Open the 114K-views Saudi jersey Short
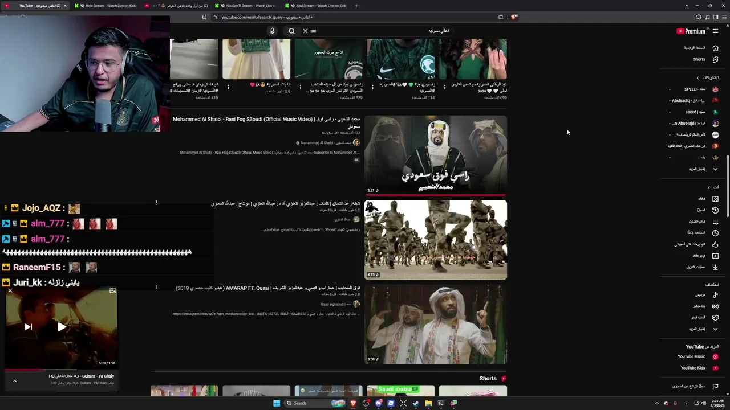 (400, 59)
